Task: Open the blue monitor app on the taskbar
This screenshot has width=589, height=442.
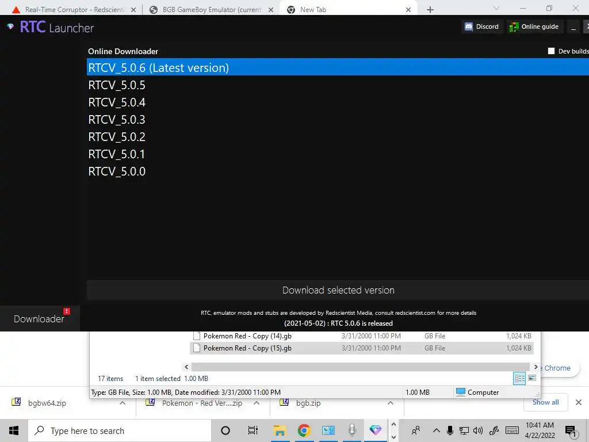Action: coord(328,430)
